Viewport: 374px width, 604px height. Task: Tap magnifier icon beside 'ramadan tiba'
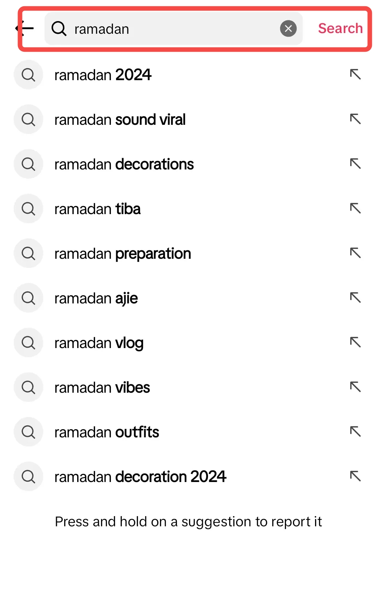pyautogui.click(x=28, y=209)
